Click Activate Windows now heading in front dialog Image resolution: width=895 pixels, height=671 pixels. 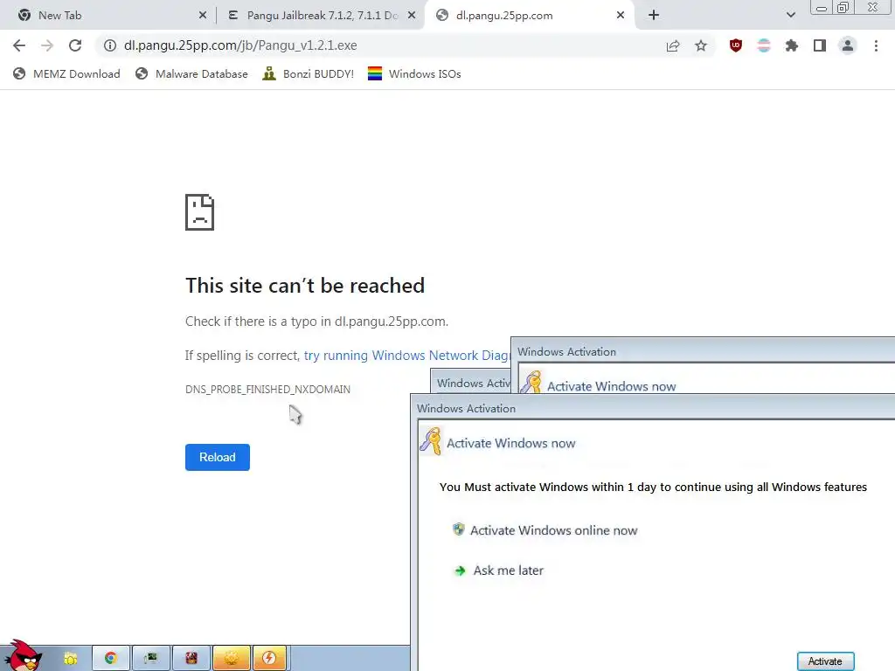[510, 443]
